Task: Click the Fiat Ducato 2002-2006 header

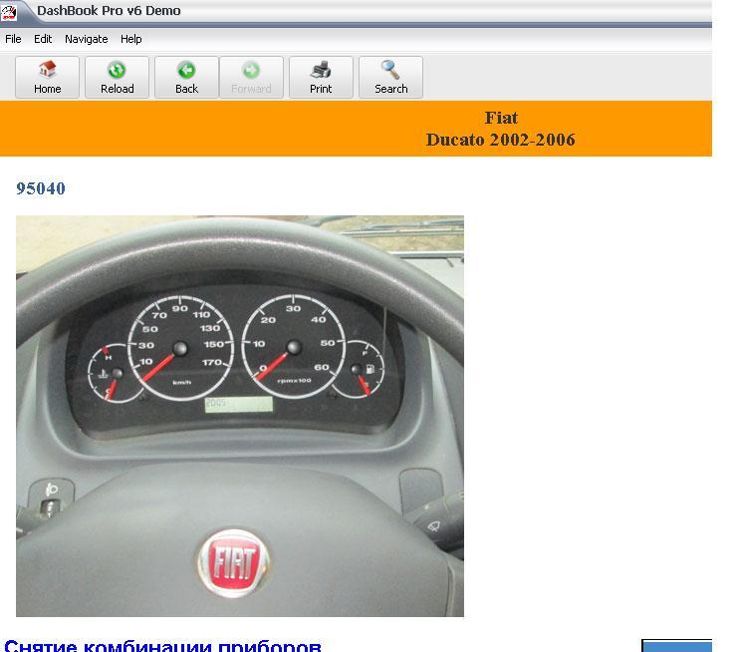Action: (501, 129)
